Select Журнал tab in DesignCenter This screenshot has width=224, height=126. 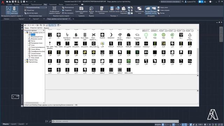(x=47, y=28)
